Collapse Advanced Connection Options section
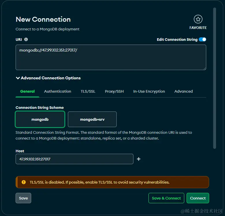 pyautogui.click(x=48, y=78)
